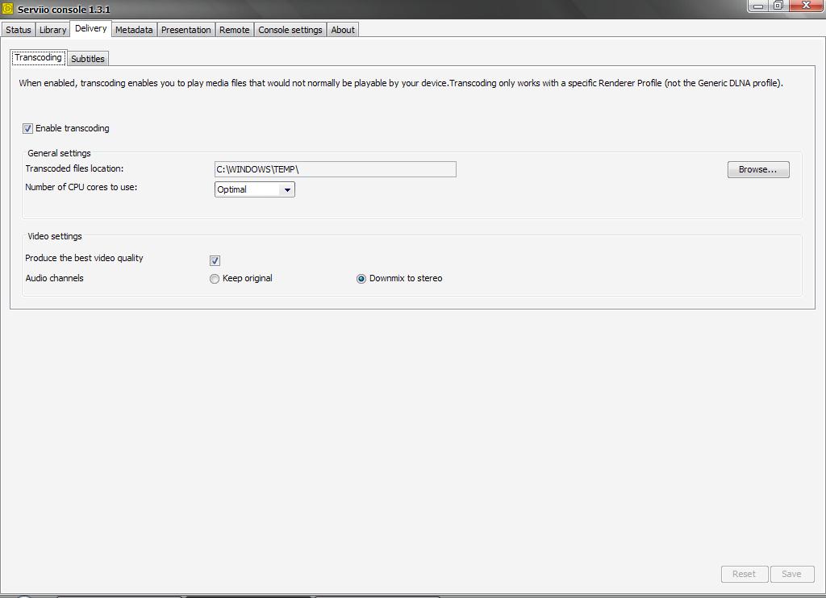826x598 pixels.
Task: Click the Serviio icon in the title bar
Action: pos(8,9)
